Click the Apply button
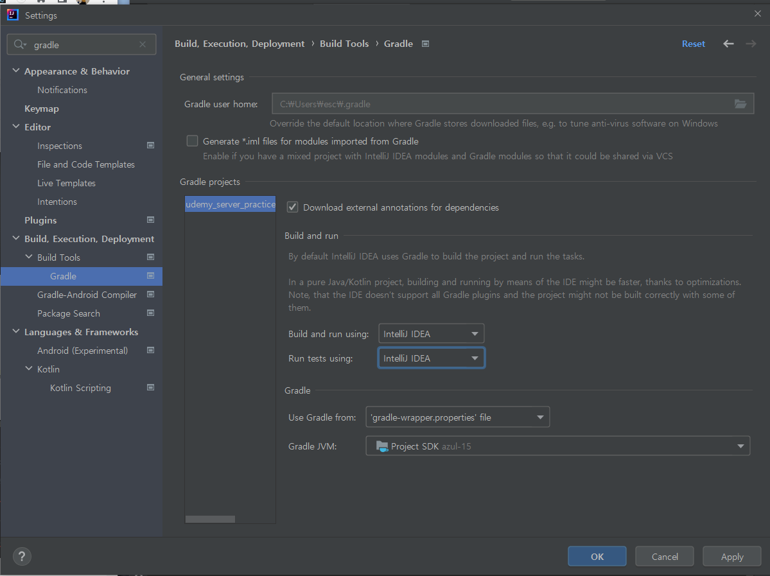770x576 pixels. pos(731,556)
